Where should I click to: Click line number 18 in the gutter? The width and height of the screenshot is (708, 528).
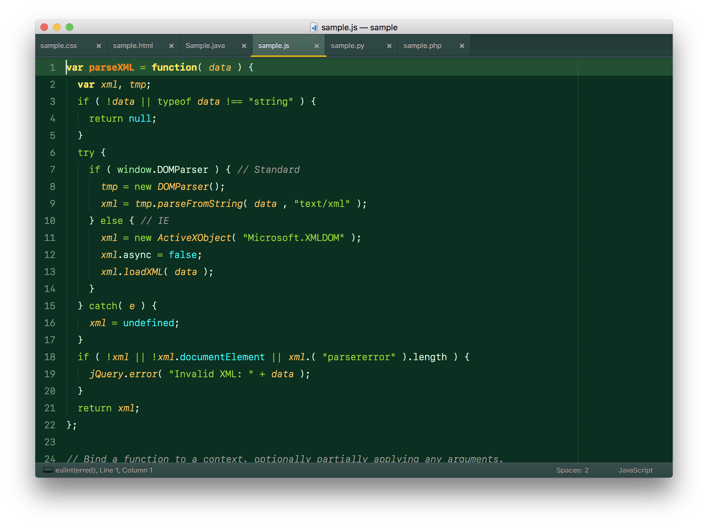[50, 357]
